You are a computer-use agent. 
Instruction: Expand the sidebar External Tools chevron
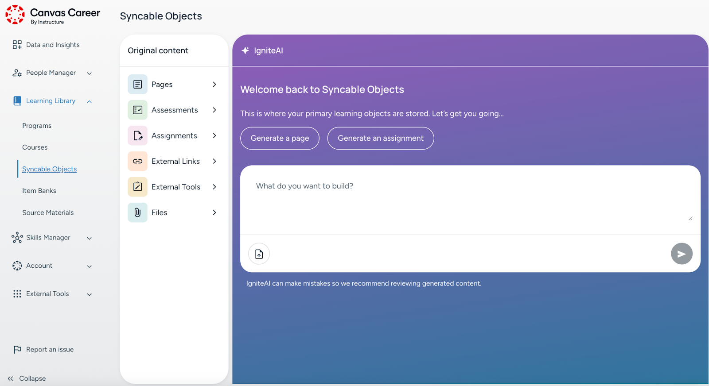coord(89,294)
